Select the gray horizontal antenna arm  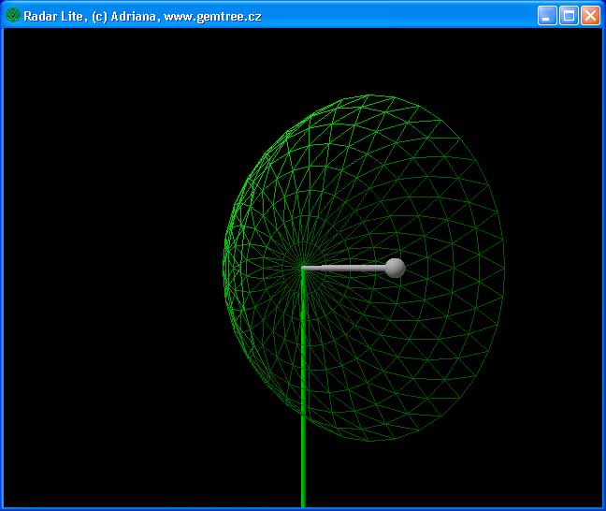click(346, 269)
